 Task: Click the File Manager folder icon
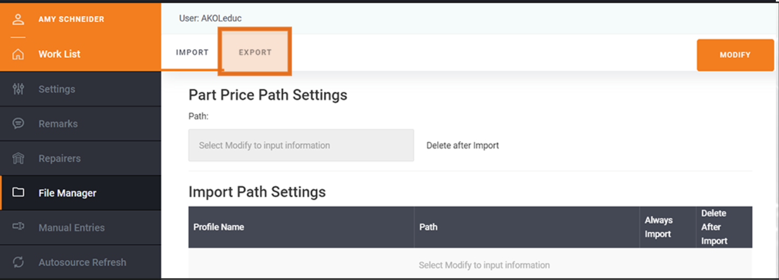click(18, 193)
